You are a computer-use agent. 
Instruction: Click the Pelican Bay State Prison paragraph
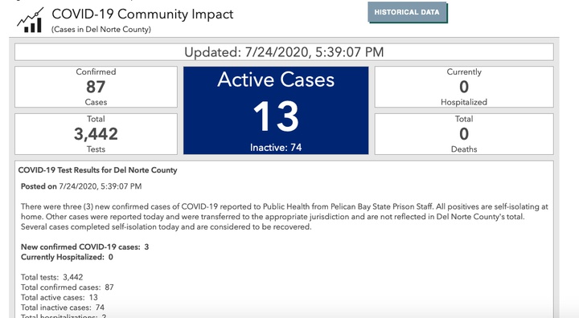[x=285, y=217]
